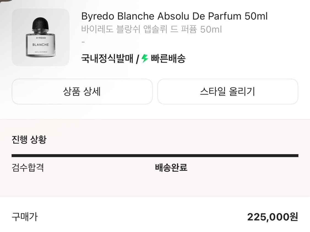Tap the product title Byredo Blanche Absolu
The height and width of the screenshot is (232, 310).
174,16
